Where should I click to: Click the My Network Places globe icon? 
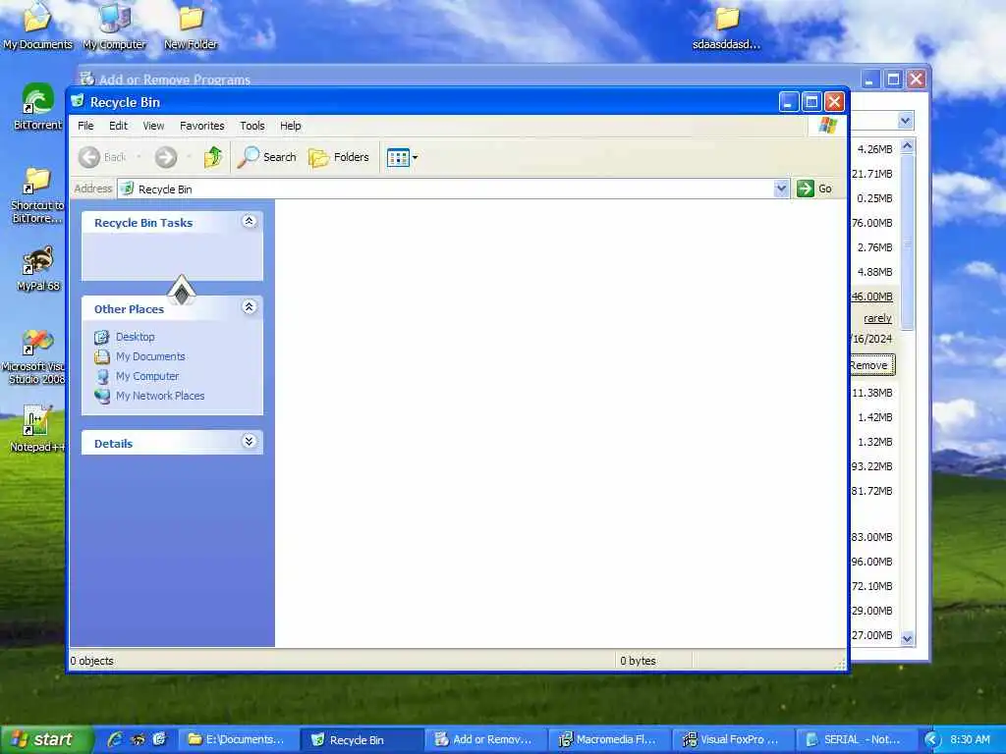[101, 397]
